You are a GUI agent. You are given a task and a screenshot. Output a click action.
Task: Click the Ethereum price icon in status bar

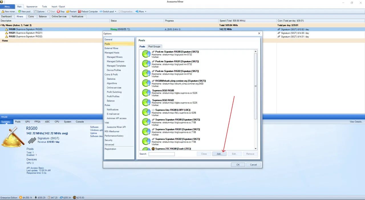pyautogui.click(x=36, y=197)
